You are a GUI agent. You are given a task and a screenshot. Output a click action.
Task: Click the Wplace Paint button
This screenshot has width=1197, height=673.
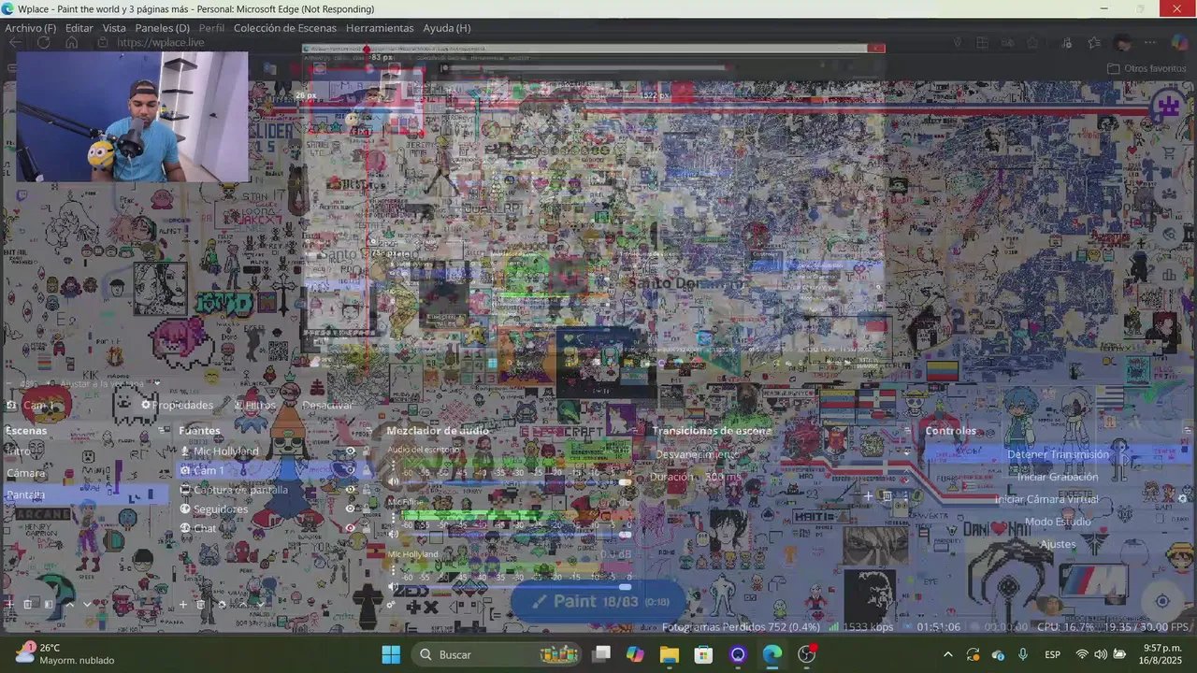(599, 601)
